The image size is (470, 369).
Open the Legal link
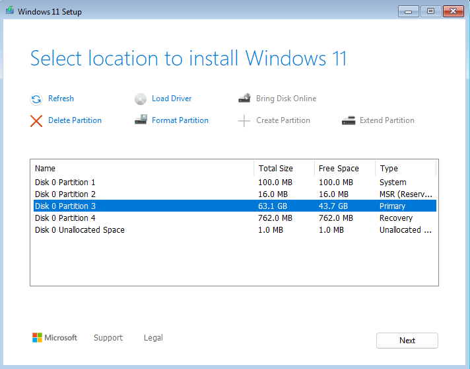click(x=153, y=338)
